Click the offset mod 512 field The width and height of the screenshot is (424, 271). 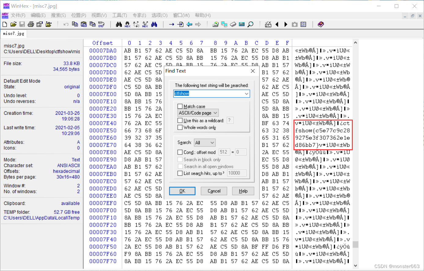[x=224, y=152]
